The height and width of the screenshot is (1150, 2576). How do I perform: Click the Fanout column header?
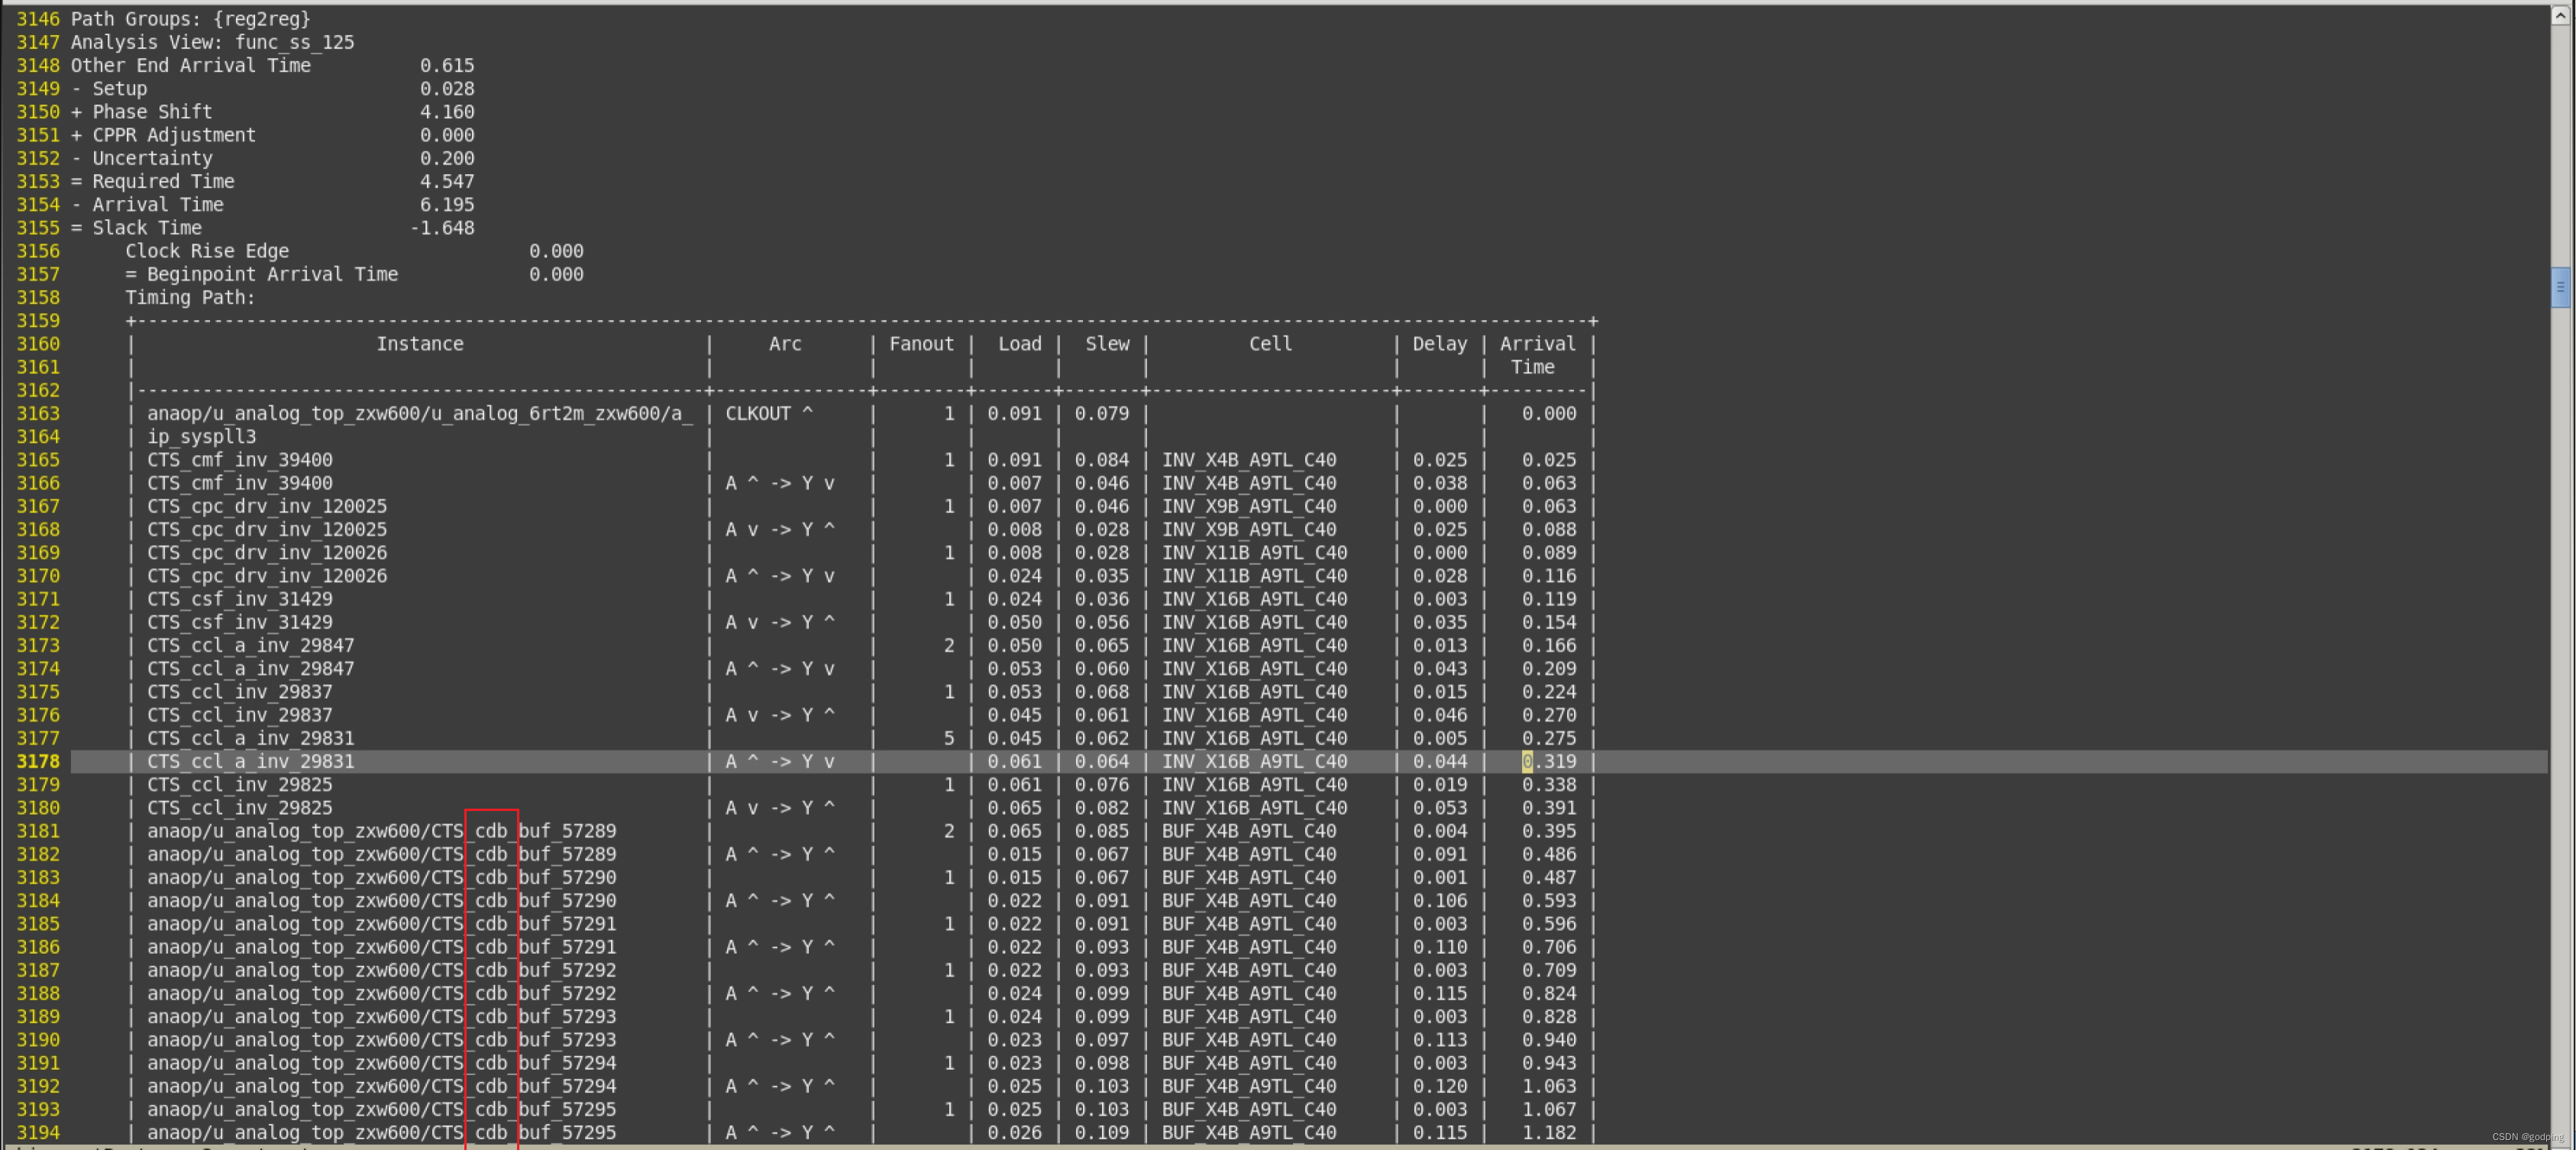click(921, 343)
